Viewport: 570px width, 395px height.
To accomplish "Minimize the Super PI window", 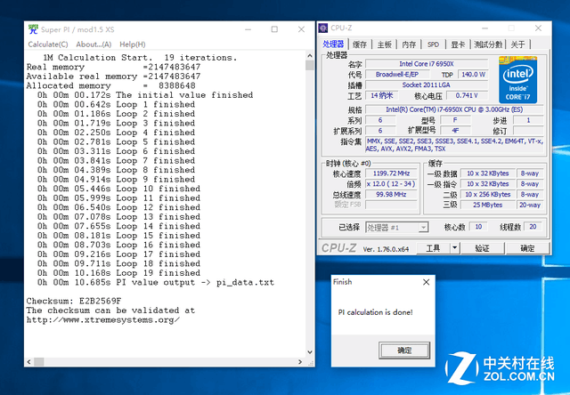I will click(x=248, y=29).
